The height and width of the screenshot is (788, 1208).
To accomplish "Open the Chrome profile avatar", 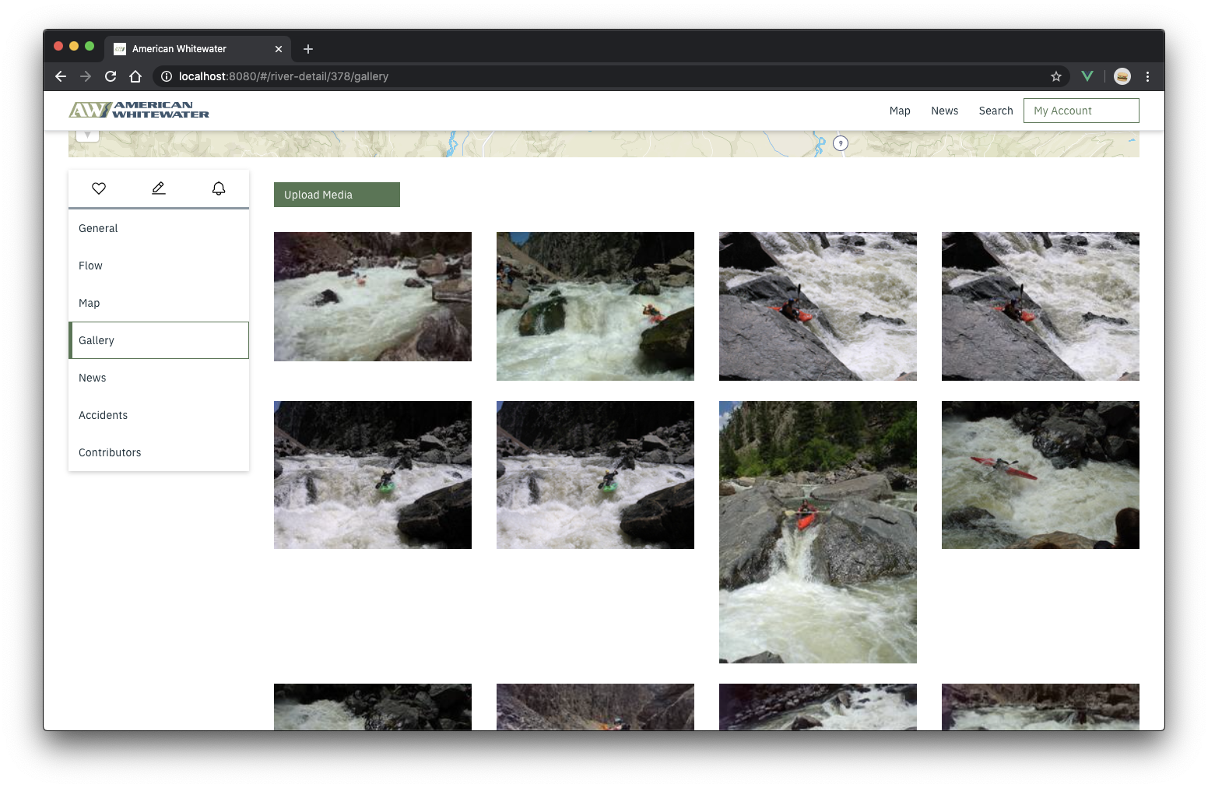I will (x=1122, y=76).
